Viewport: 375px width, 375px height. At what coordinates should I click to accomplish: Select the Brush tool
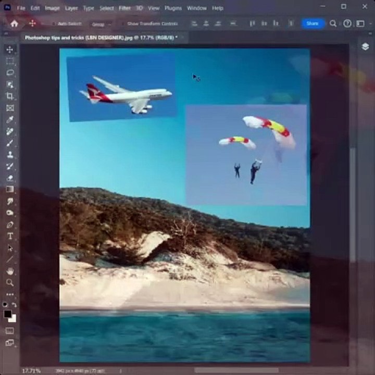pyautogui.click(x=10, y=143)
